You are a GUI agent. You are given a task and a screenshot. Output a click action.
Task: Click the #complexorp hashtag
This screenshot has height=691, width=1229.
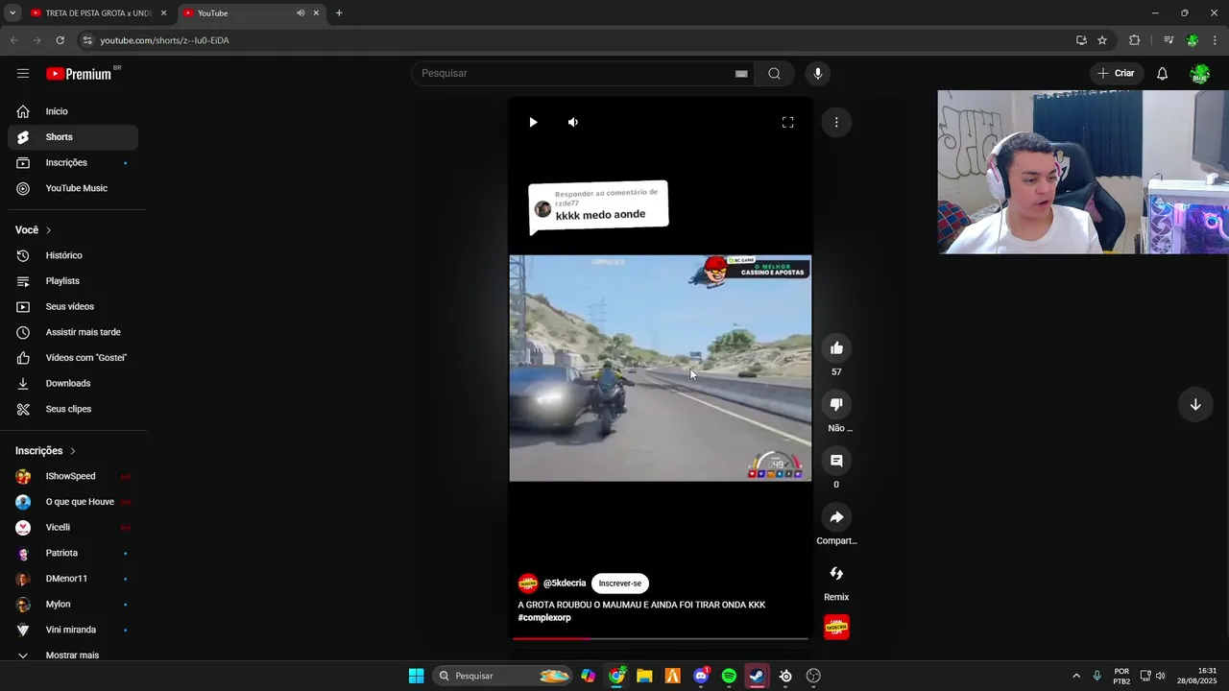(x=544, y=618)
